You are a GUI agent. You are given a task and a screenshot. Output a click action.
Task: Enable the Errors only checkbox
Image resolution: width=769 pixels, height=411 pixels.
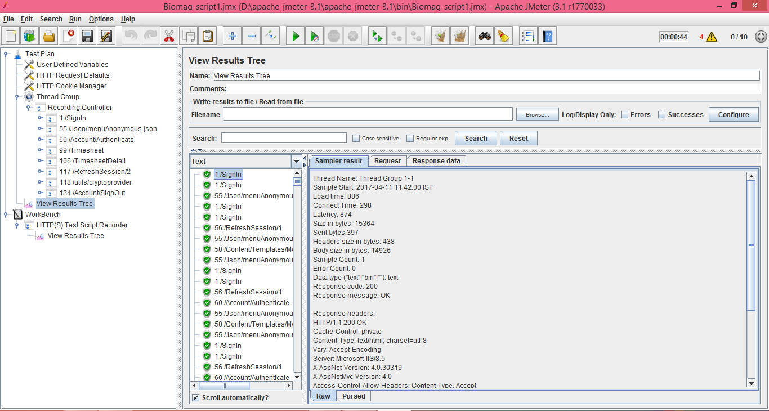pyautogui.click(x=625, y=114)
